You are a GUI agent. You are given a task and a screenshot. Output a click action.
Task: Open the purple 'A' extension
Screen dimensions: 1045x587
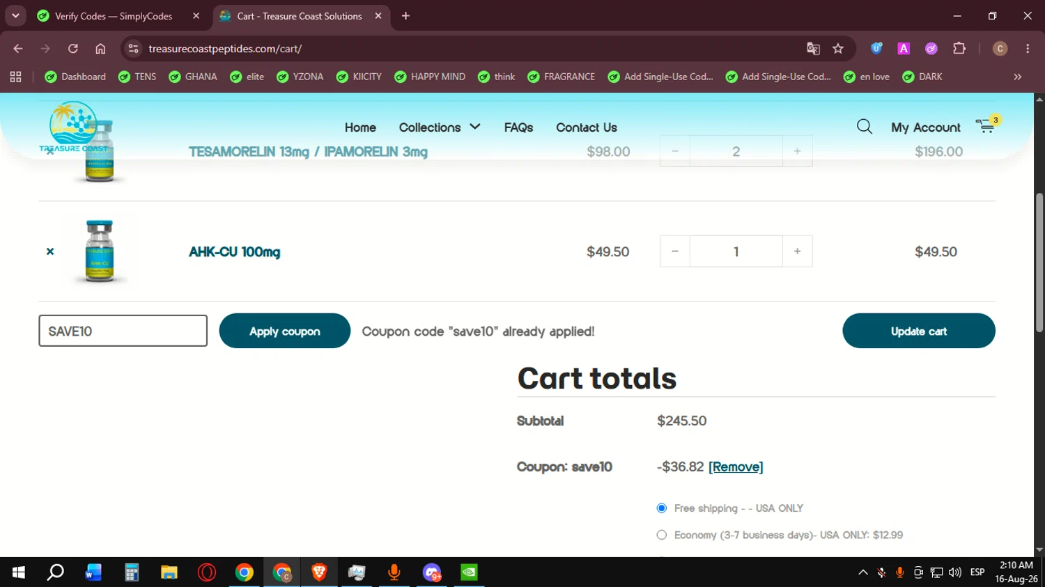click(904, 49)
